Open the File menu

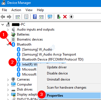[4, 10]
